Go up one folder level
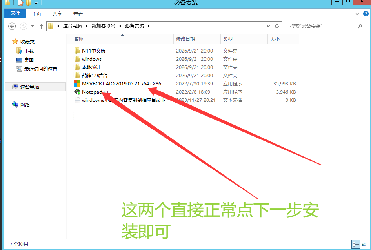This screenshot has height=250, width=371. [42, 26]
